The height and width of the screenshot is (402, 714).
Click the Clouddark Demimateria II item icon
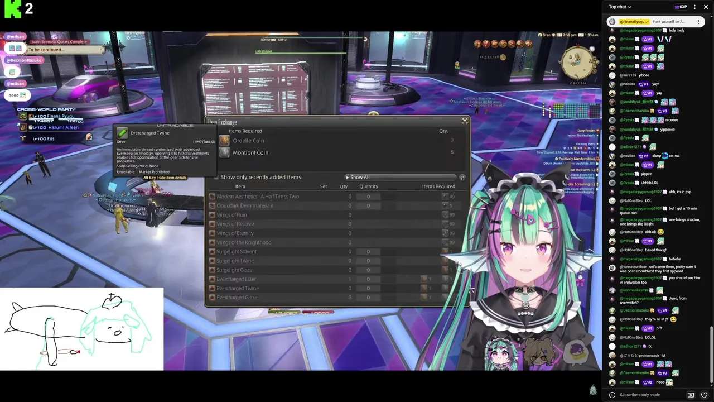pyautogui.click(x=212, y=205)
